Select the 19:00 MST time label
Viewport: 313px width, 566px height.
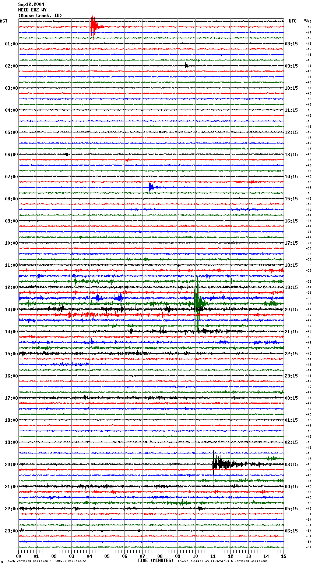pyautogui.click(x=11, y=442)
